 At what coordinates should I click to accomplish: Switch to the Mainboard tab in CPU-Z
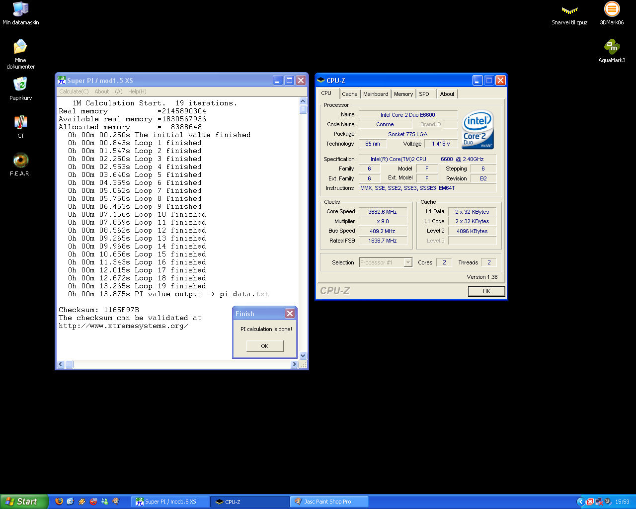[376, 94]
